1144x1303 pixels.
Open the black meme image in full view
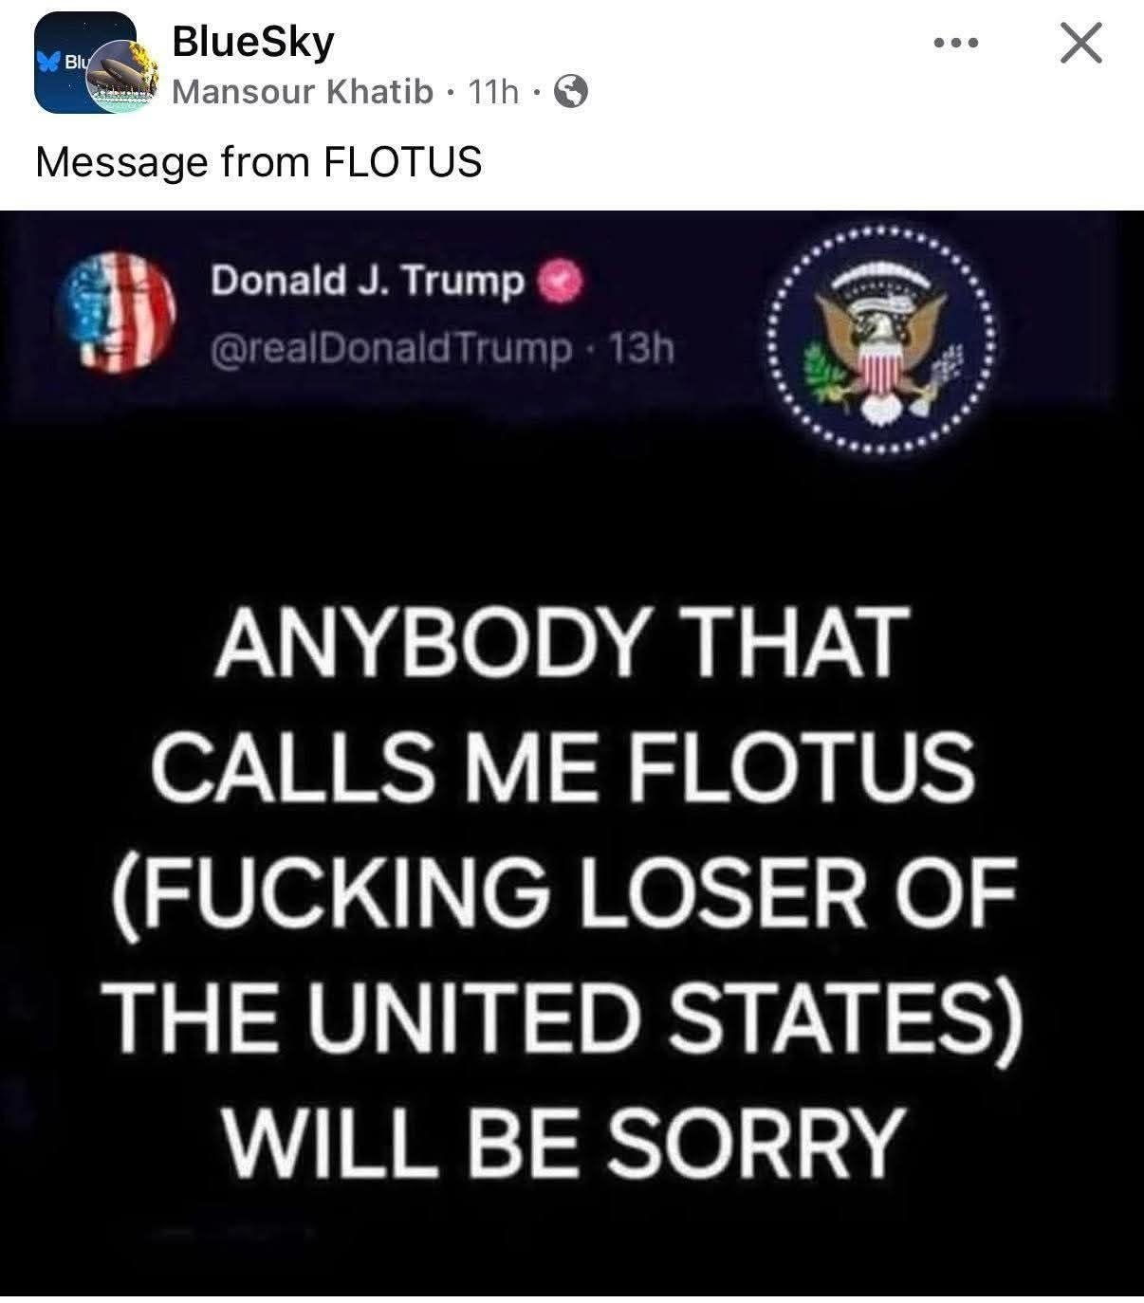point(572,753)
